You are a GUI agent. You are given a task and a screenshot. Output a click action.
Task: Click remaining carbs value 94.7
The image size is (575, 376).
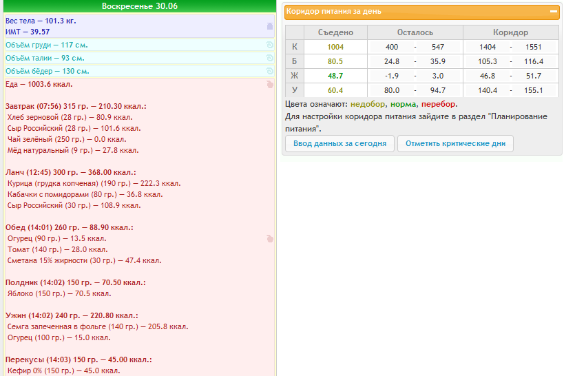pyautogui.click(x=438, y=90)
